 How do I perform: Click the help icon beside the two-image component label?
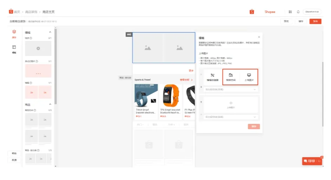(x=31, y=83)
